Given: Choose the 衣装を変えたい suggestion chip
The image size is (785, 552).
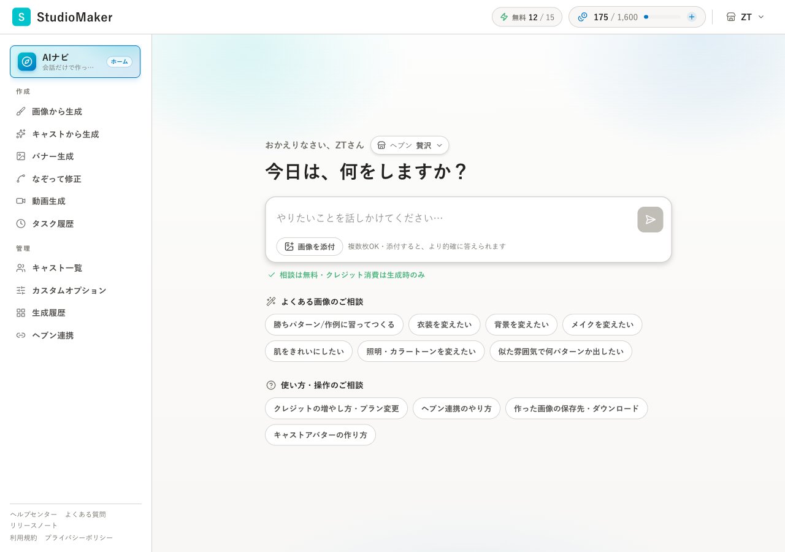Looking at the screenshot, I should (x=445, y=324).
